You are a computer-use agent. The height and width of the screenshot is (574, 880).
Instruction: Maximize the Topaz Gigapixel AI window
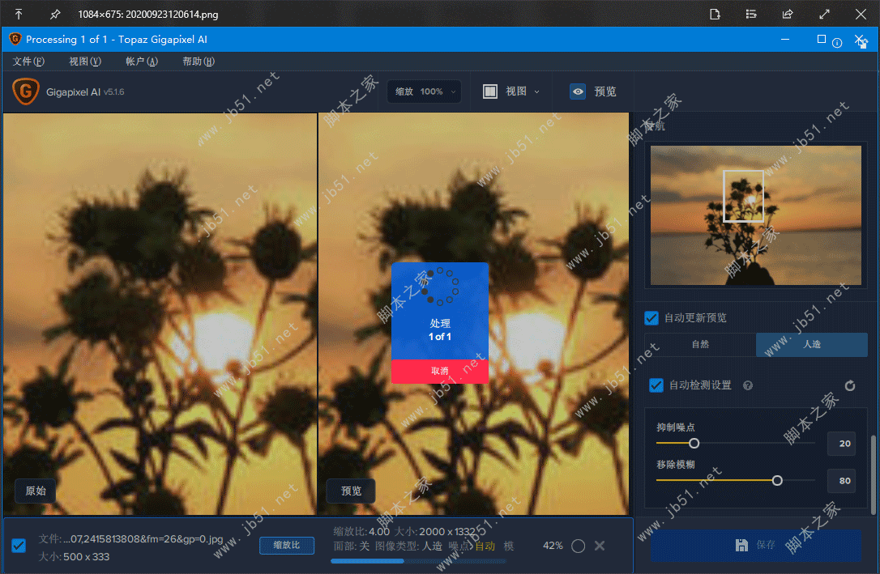(821, 39)
